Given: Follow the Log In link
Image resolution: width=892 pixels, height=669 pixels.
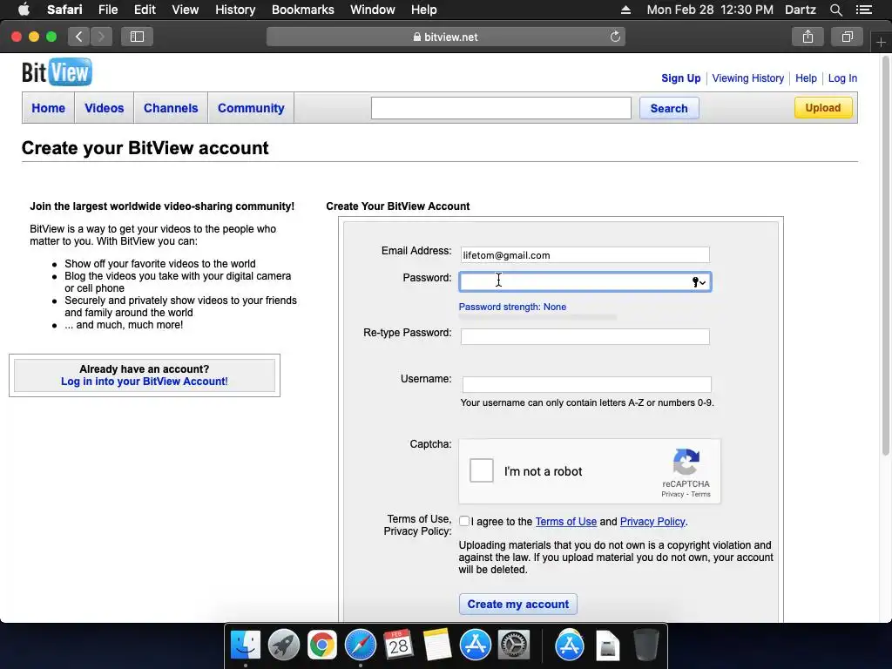Looking at the screenshot, I should (842, 78).
